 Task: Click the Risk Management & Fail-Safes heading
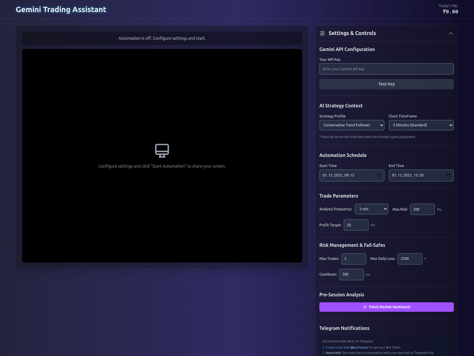pyautogui.click(x=352, y=245)
